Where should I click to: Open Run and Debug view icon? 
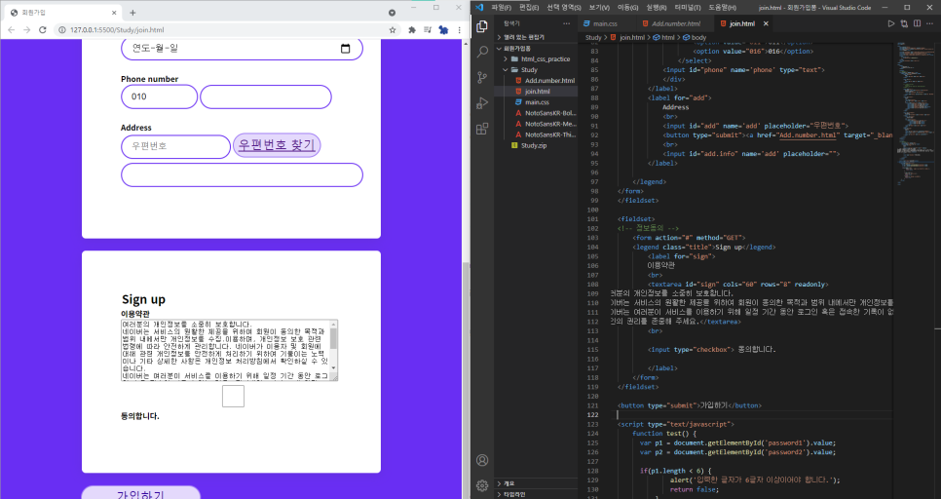tap(482, 103)
